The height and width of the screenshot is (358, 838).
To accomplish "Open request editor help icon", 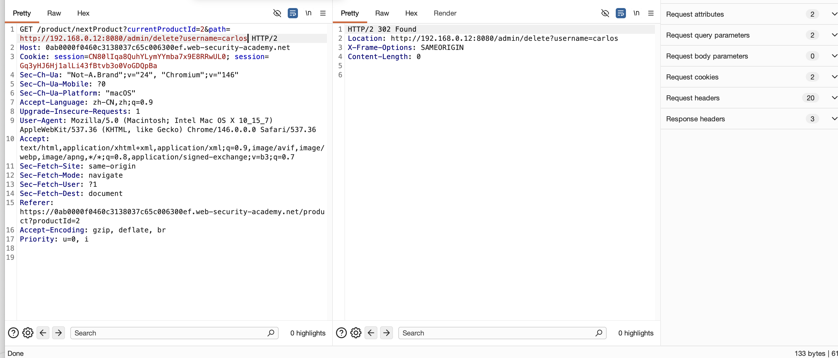I will [x=13, y=333].
